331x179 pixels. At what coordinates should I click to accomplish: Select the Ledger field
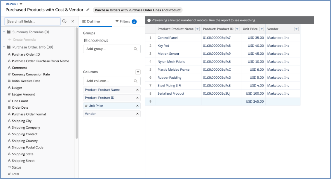(x=17, y=88)
